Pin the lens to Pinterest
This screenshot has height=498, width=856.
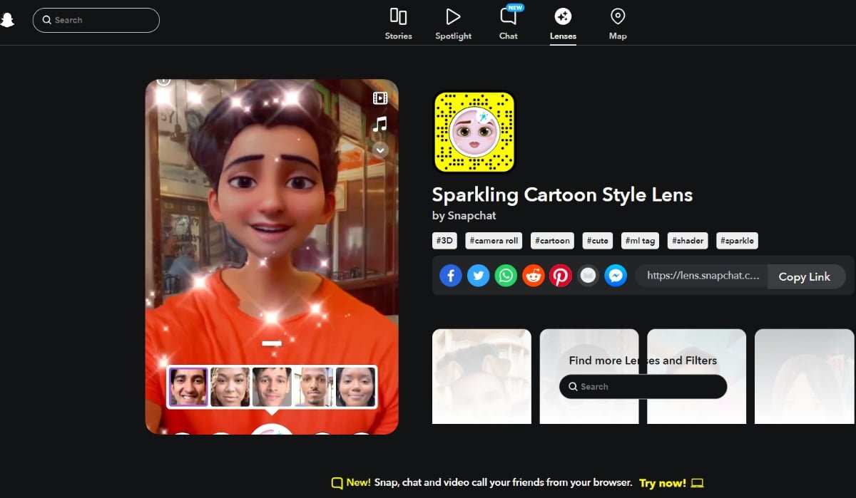tap(561, 275)
